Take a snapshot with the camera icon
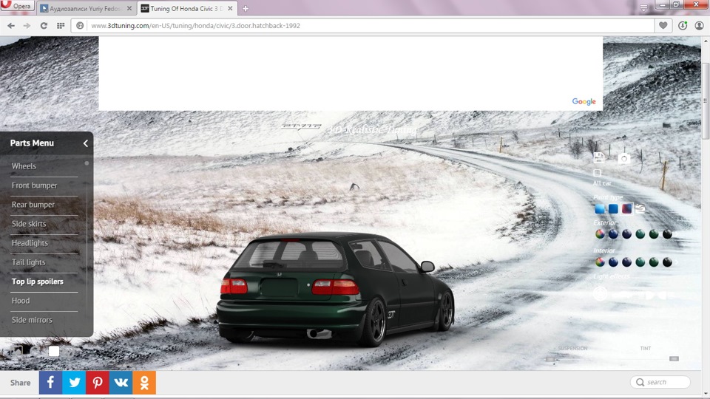 pos(624,158)
